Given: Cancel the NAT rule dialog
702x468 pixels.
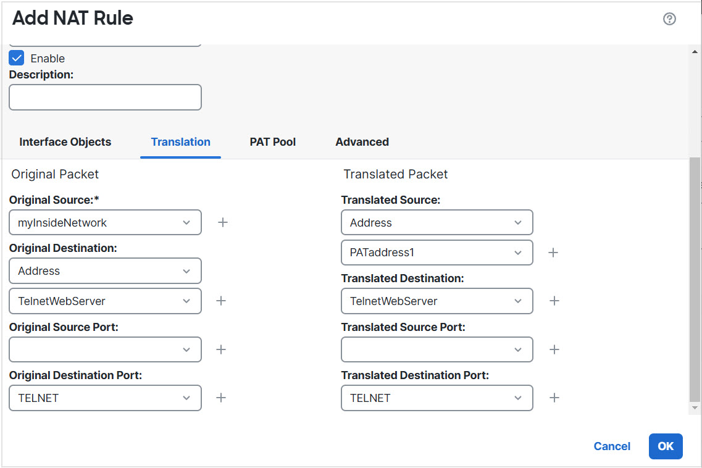Looking at the screenshot, I should click(612, 446).
